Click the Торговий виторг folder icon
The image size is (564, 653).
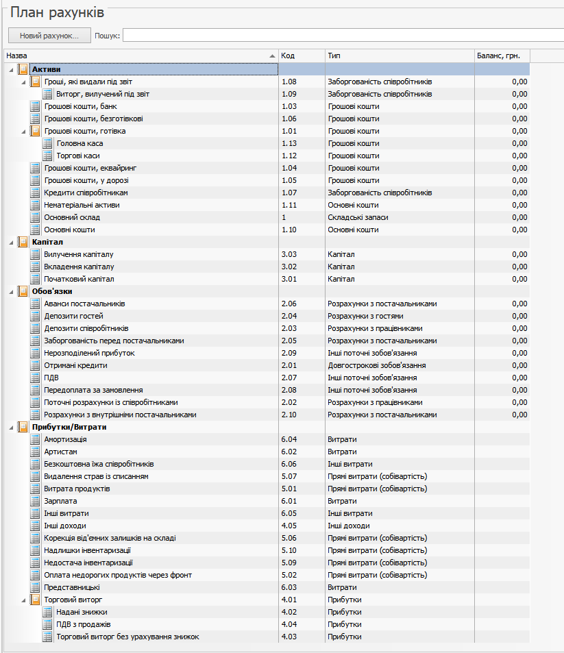pos(35,600)
